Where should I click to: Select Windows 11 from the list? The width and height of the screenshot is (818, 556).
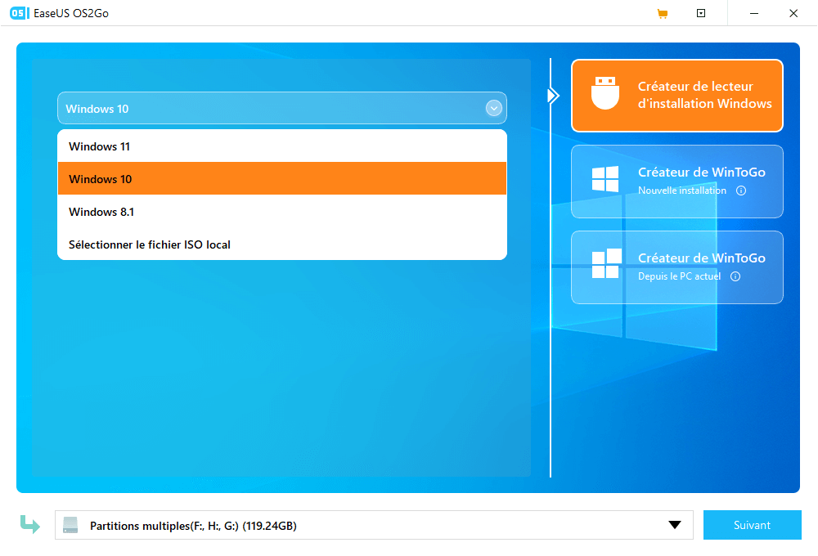pos(282,146)
